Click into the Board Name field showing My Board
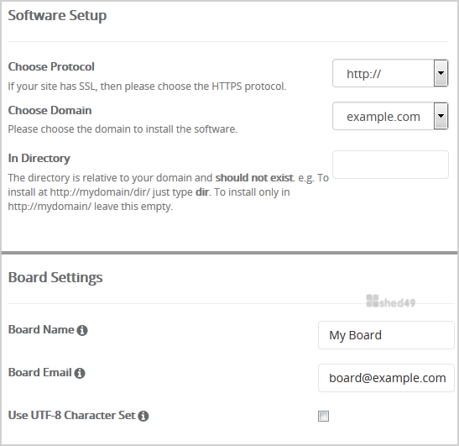Screen dimensions: 459x446 386,335
